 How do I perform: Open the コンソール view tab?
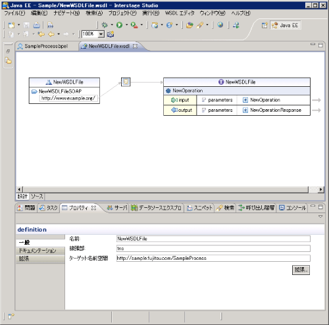coord(292,208)
